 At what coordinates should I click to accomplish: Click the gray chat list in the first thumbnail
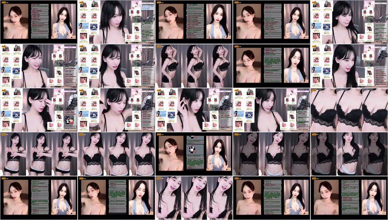[x=40, y=21]
